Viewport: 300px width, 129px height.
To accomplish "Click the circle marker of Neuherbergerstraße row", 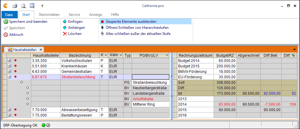I will 28,88.
